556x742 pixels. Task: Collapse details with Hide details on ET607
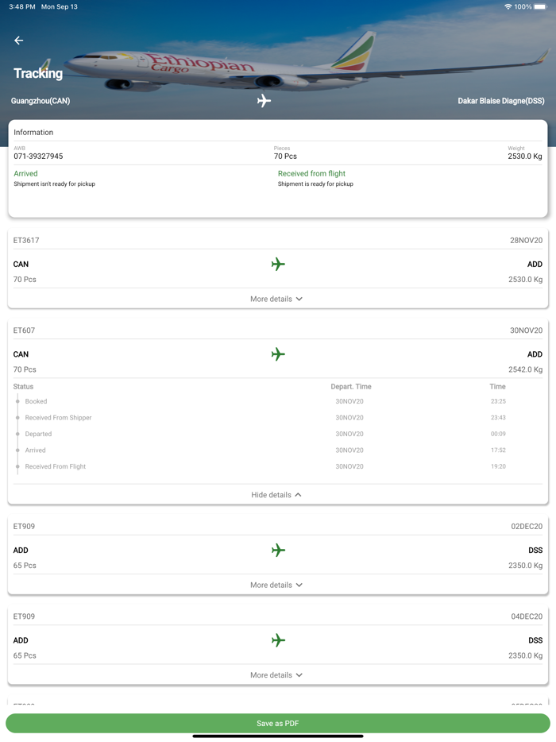[276, 495]
